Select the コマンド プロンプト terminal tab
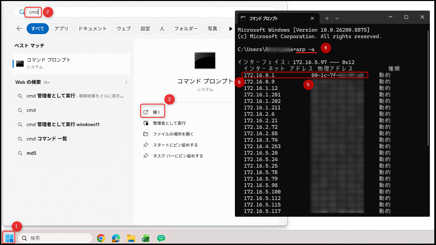This screenshot has width=436, height=245. 278,18
